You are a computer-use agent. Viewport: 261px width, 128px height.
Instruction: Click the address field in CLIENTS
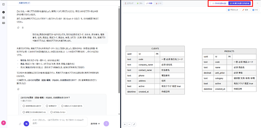(146, 81)
